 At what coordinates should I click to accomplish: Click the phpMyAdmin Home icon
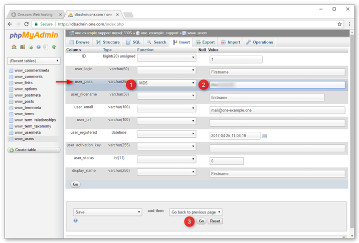click(x=14, y=47)
